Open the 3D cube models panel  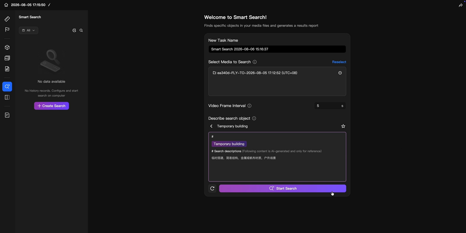tap(7, 47)
